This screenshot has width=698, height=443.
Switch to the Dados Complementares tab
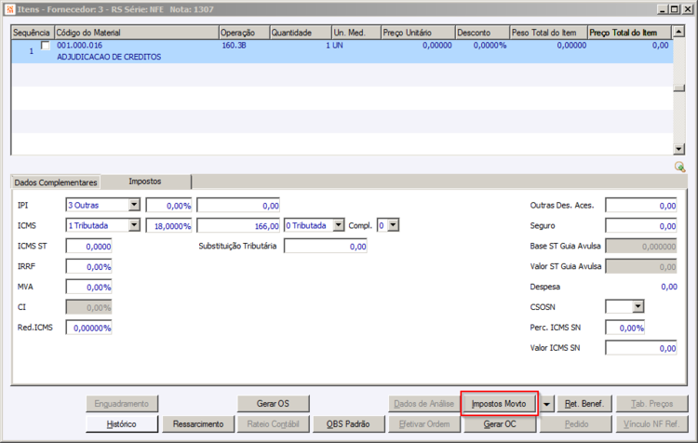point(56,182)
